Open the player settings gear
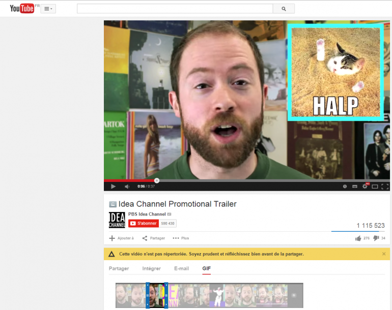 tap(365, 187)
